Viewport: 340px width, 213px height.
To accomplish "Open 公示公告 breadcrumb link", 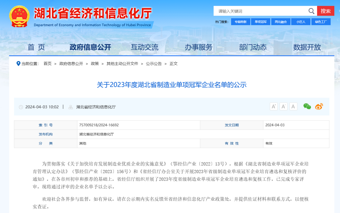I will click(154, 64).
